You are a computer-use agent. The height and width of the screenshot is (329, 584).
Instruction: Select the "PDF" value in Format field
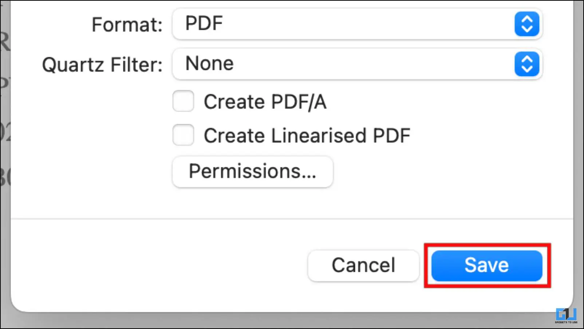coord(204,23)
